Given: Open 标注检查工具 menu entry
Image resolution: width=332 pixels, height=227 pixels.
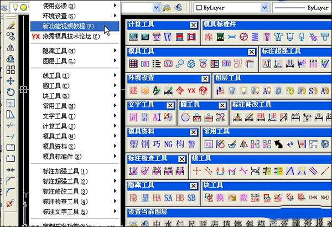Looking at the screenshot, I should point(75,201).
